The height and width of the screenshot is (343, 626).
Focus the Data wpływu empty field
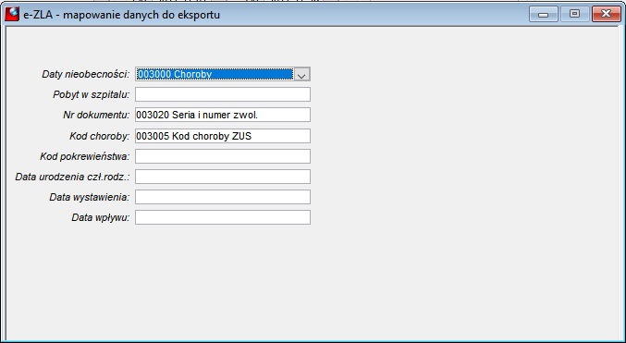(x=222, y=217)
